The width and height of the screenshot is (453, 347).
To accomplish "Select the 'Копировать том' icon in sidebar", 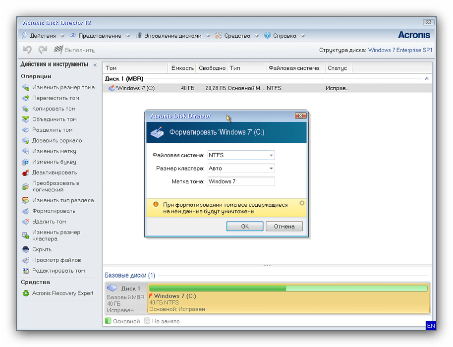I will point(26,109).
